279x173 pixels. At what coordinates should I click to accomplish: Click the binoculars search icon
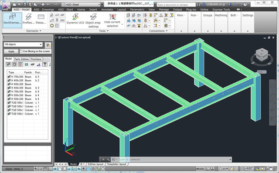[198, 5]
